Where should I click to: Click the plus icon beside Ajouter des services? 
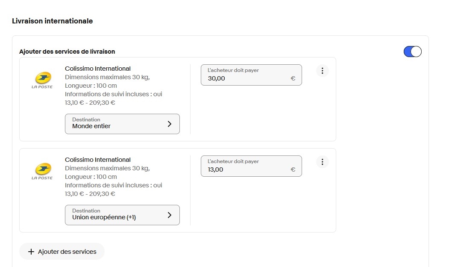(31, 252)
